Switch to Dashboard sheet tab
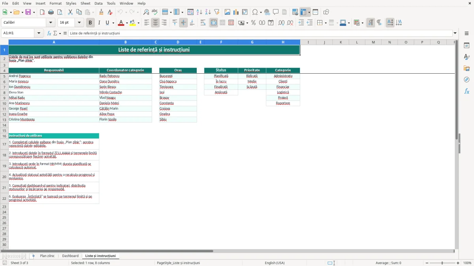The image size is (474, 266). [70, 256]
